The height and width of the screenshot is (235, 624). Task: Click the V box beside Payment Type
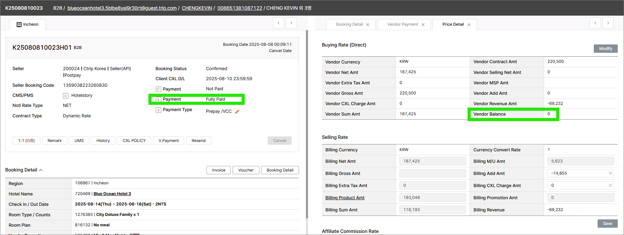[x=159, y=110]
